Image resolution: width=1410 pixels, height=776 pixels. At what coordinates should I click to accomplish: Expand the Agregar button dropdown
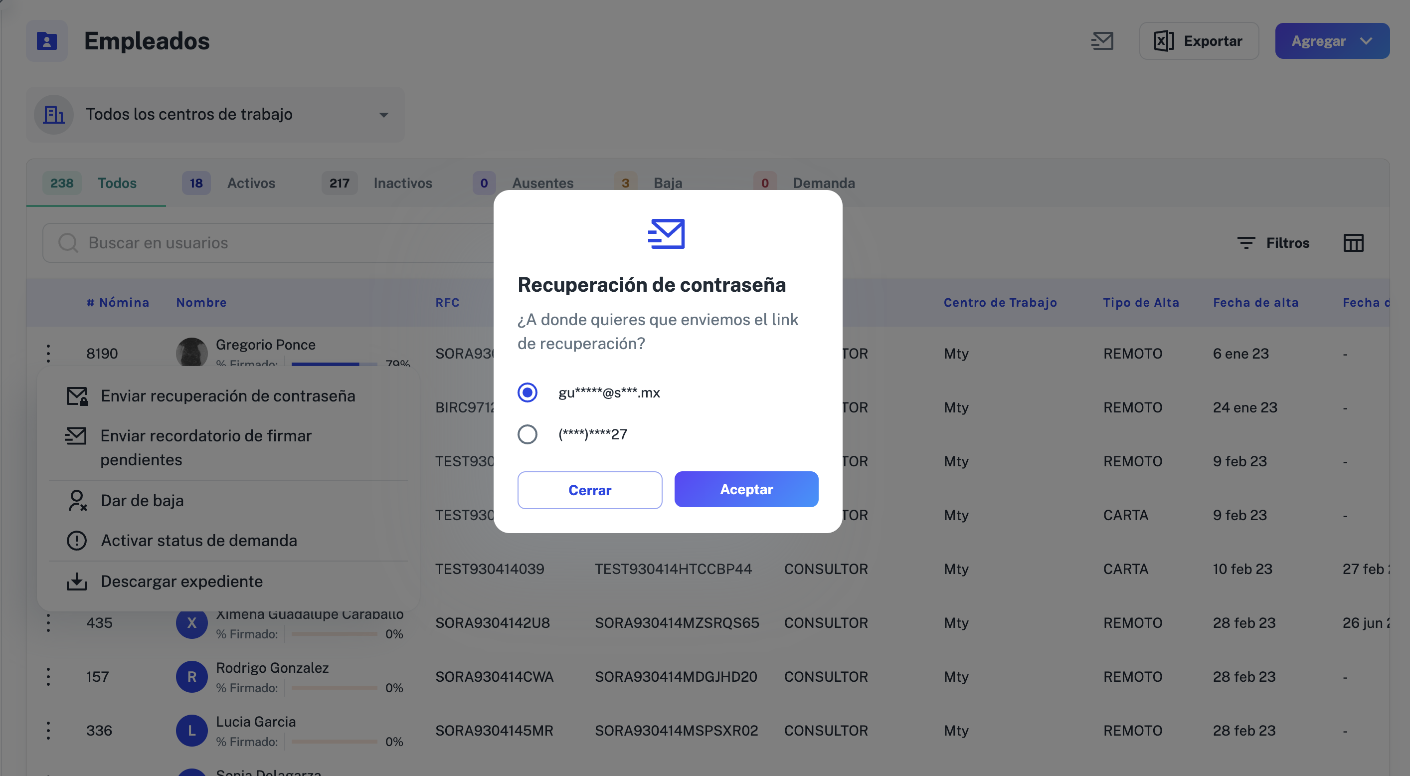[1366, 40]
